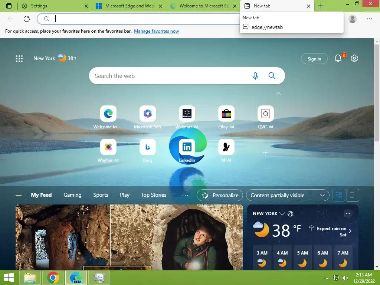
Task: Open system volume speaker icon
Action: click(x=345, y=278)
